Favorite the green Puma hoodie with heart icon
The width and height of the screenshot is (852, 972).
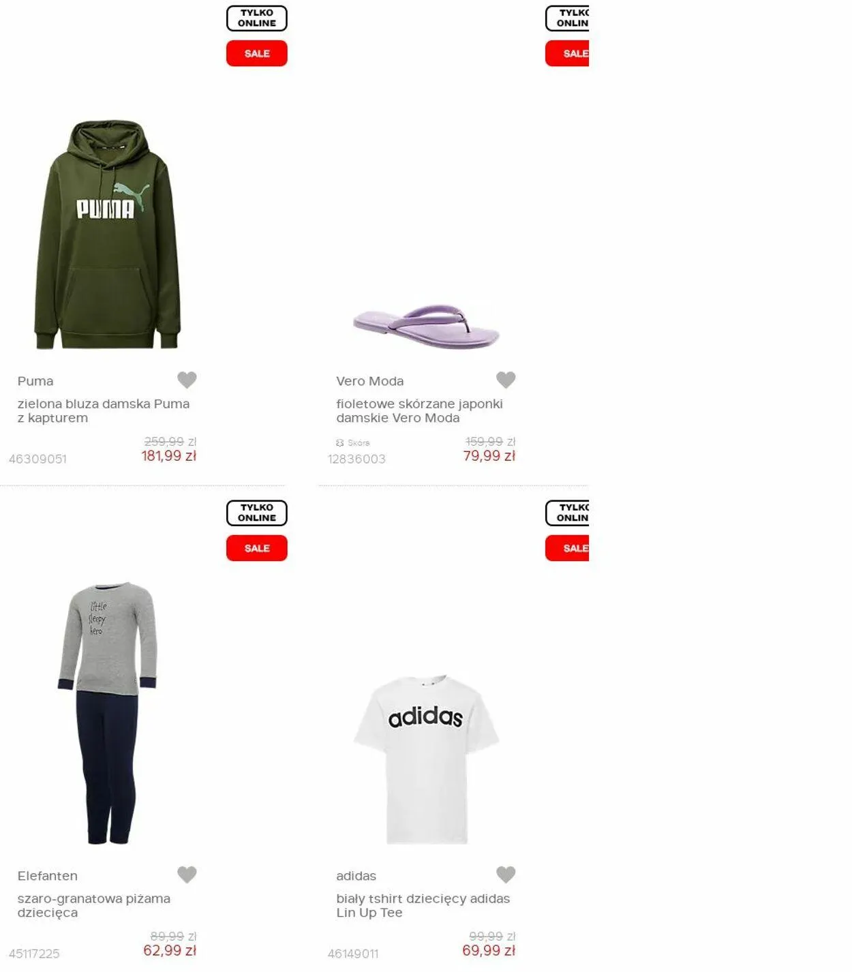[187, 380]
